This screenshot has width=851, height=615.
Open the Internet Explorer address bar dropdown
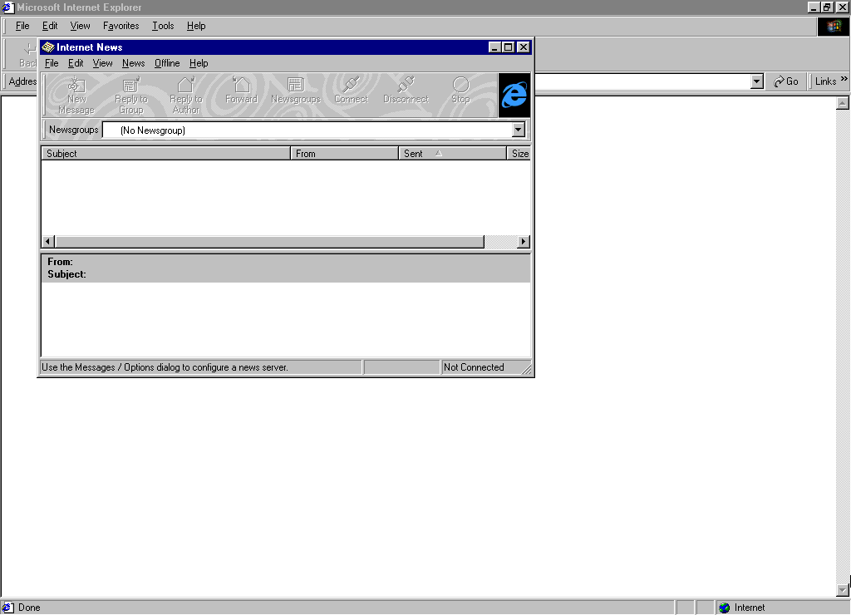point(756,81)
